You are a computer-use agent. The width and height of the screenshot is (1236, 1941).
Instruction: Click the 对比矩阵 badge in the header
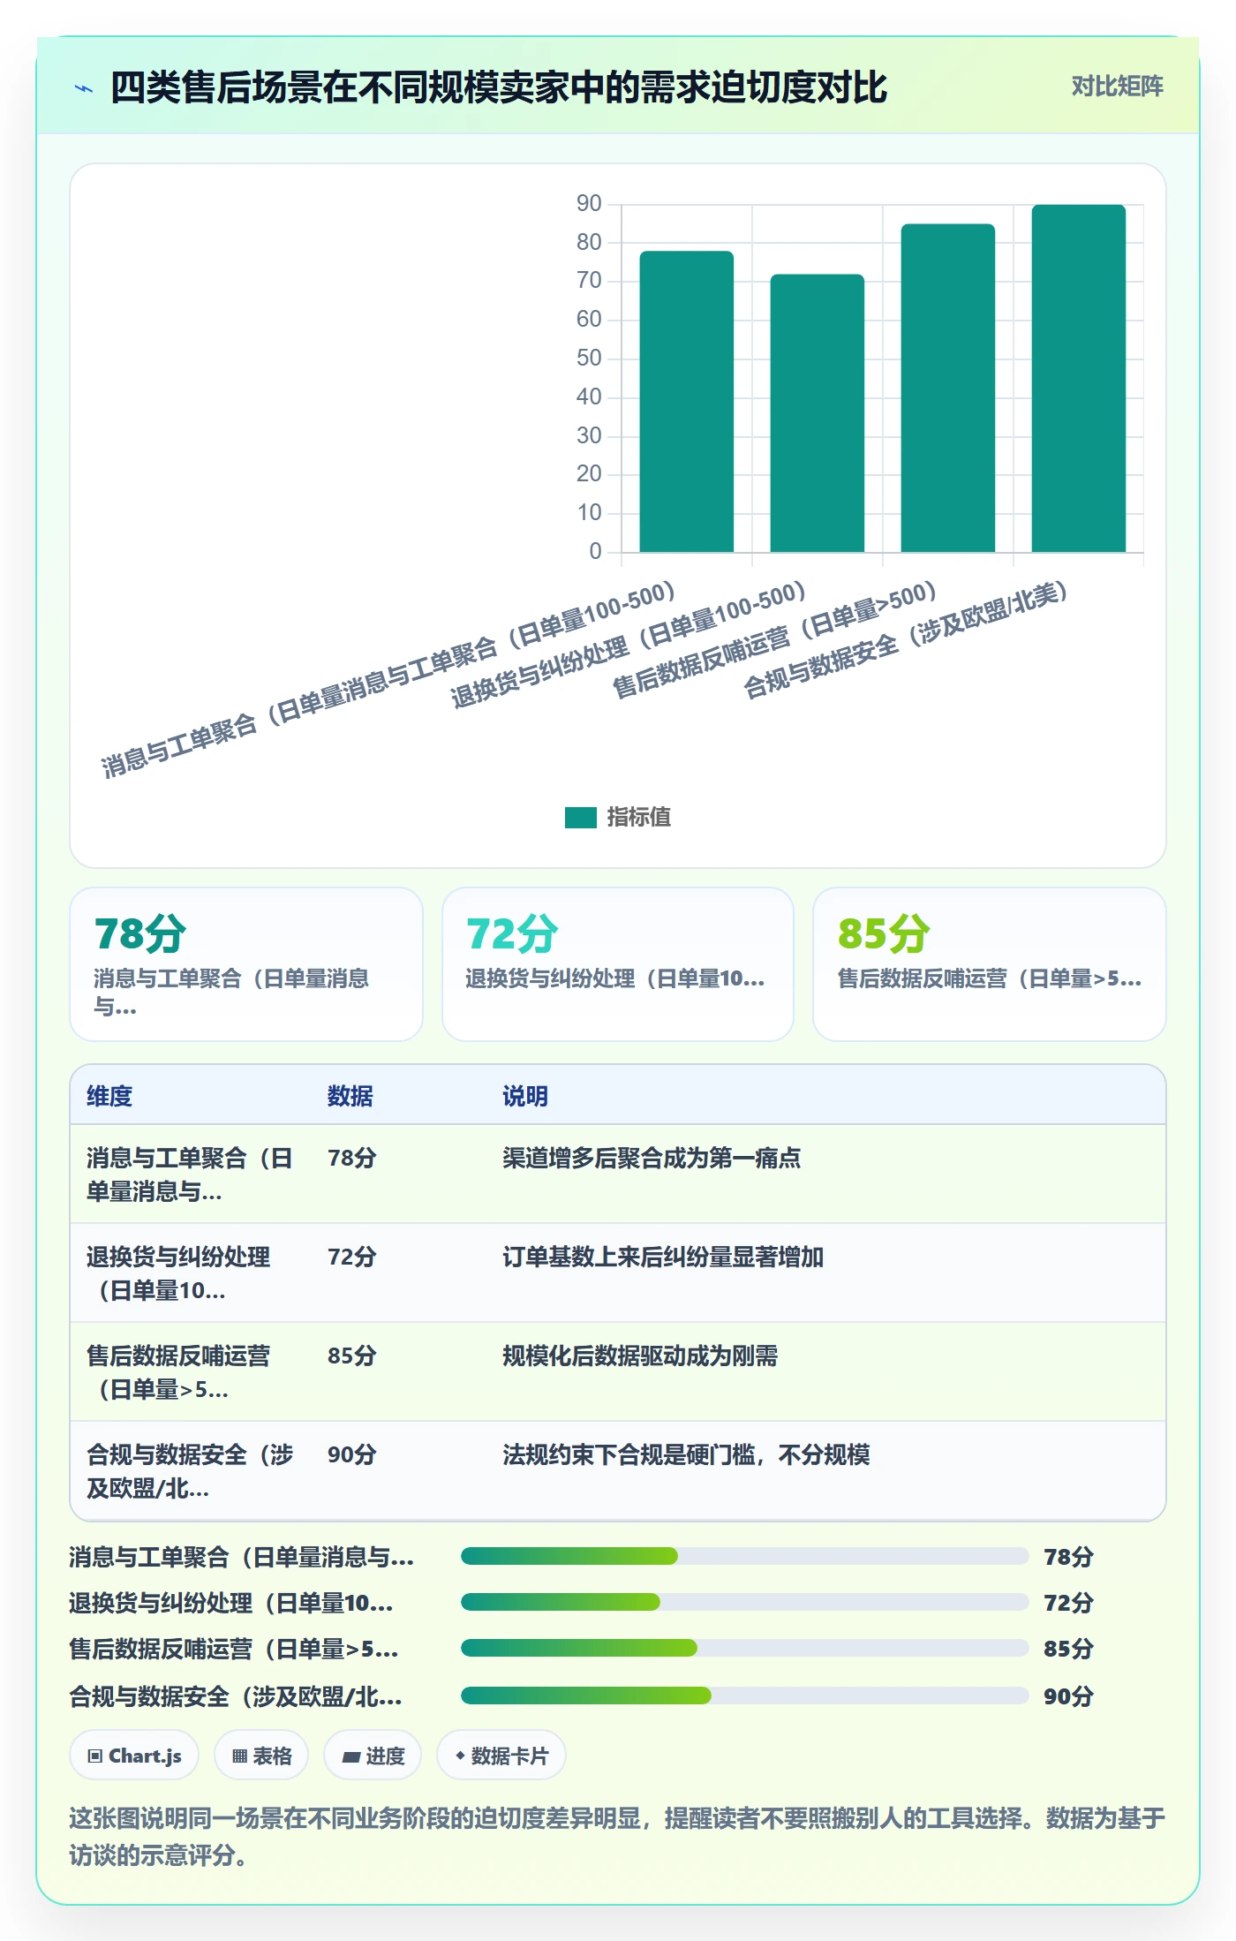(1117, 87)
